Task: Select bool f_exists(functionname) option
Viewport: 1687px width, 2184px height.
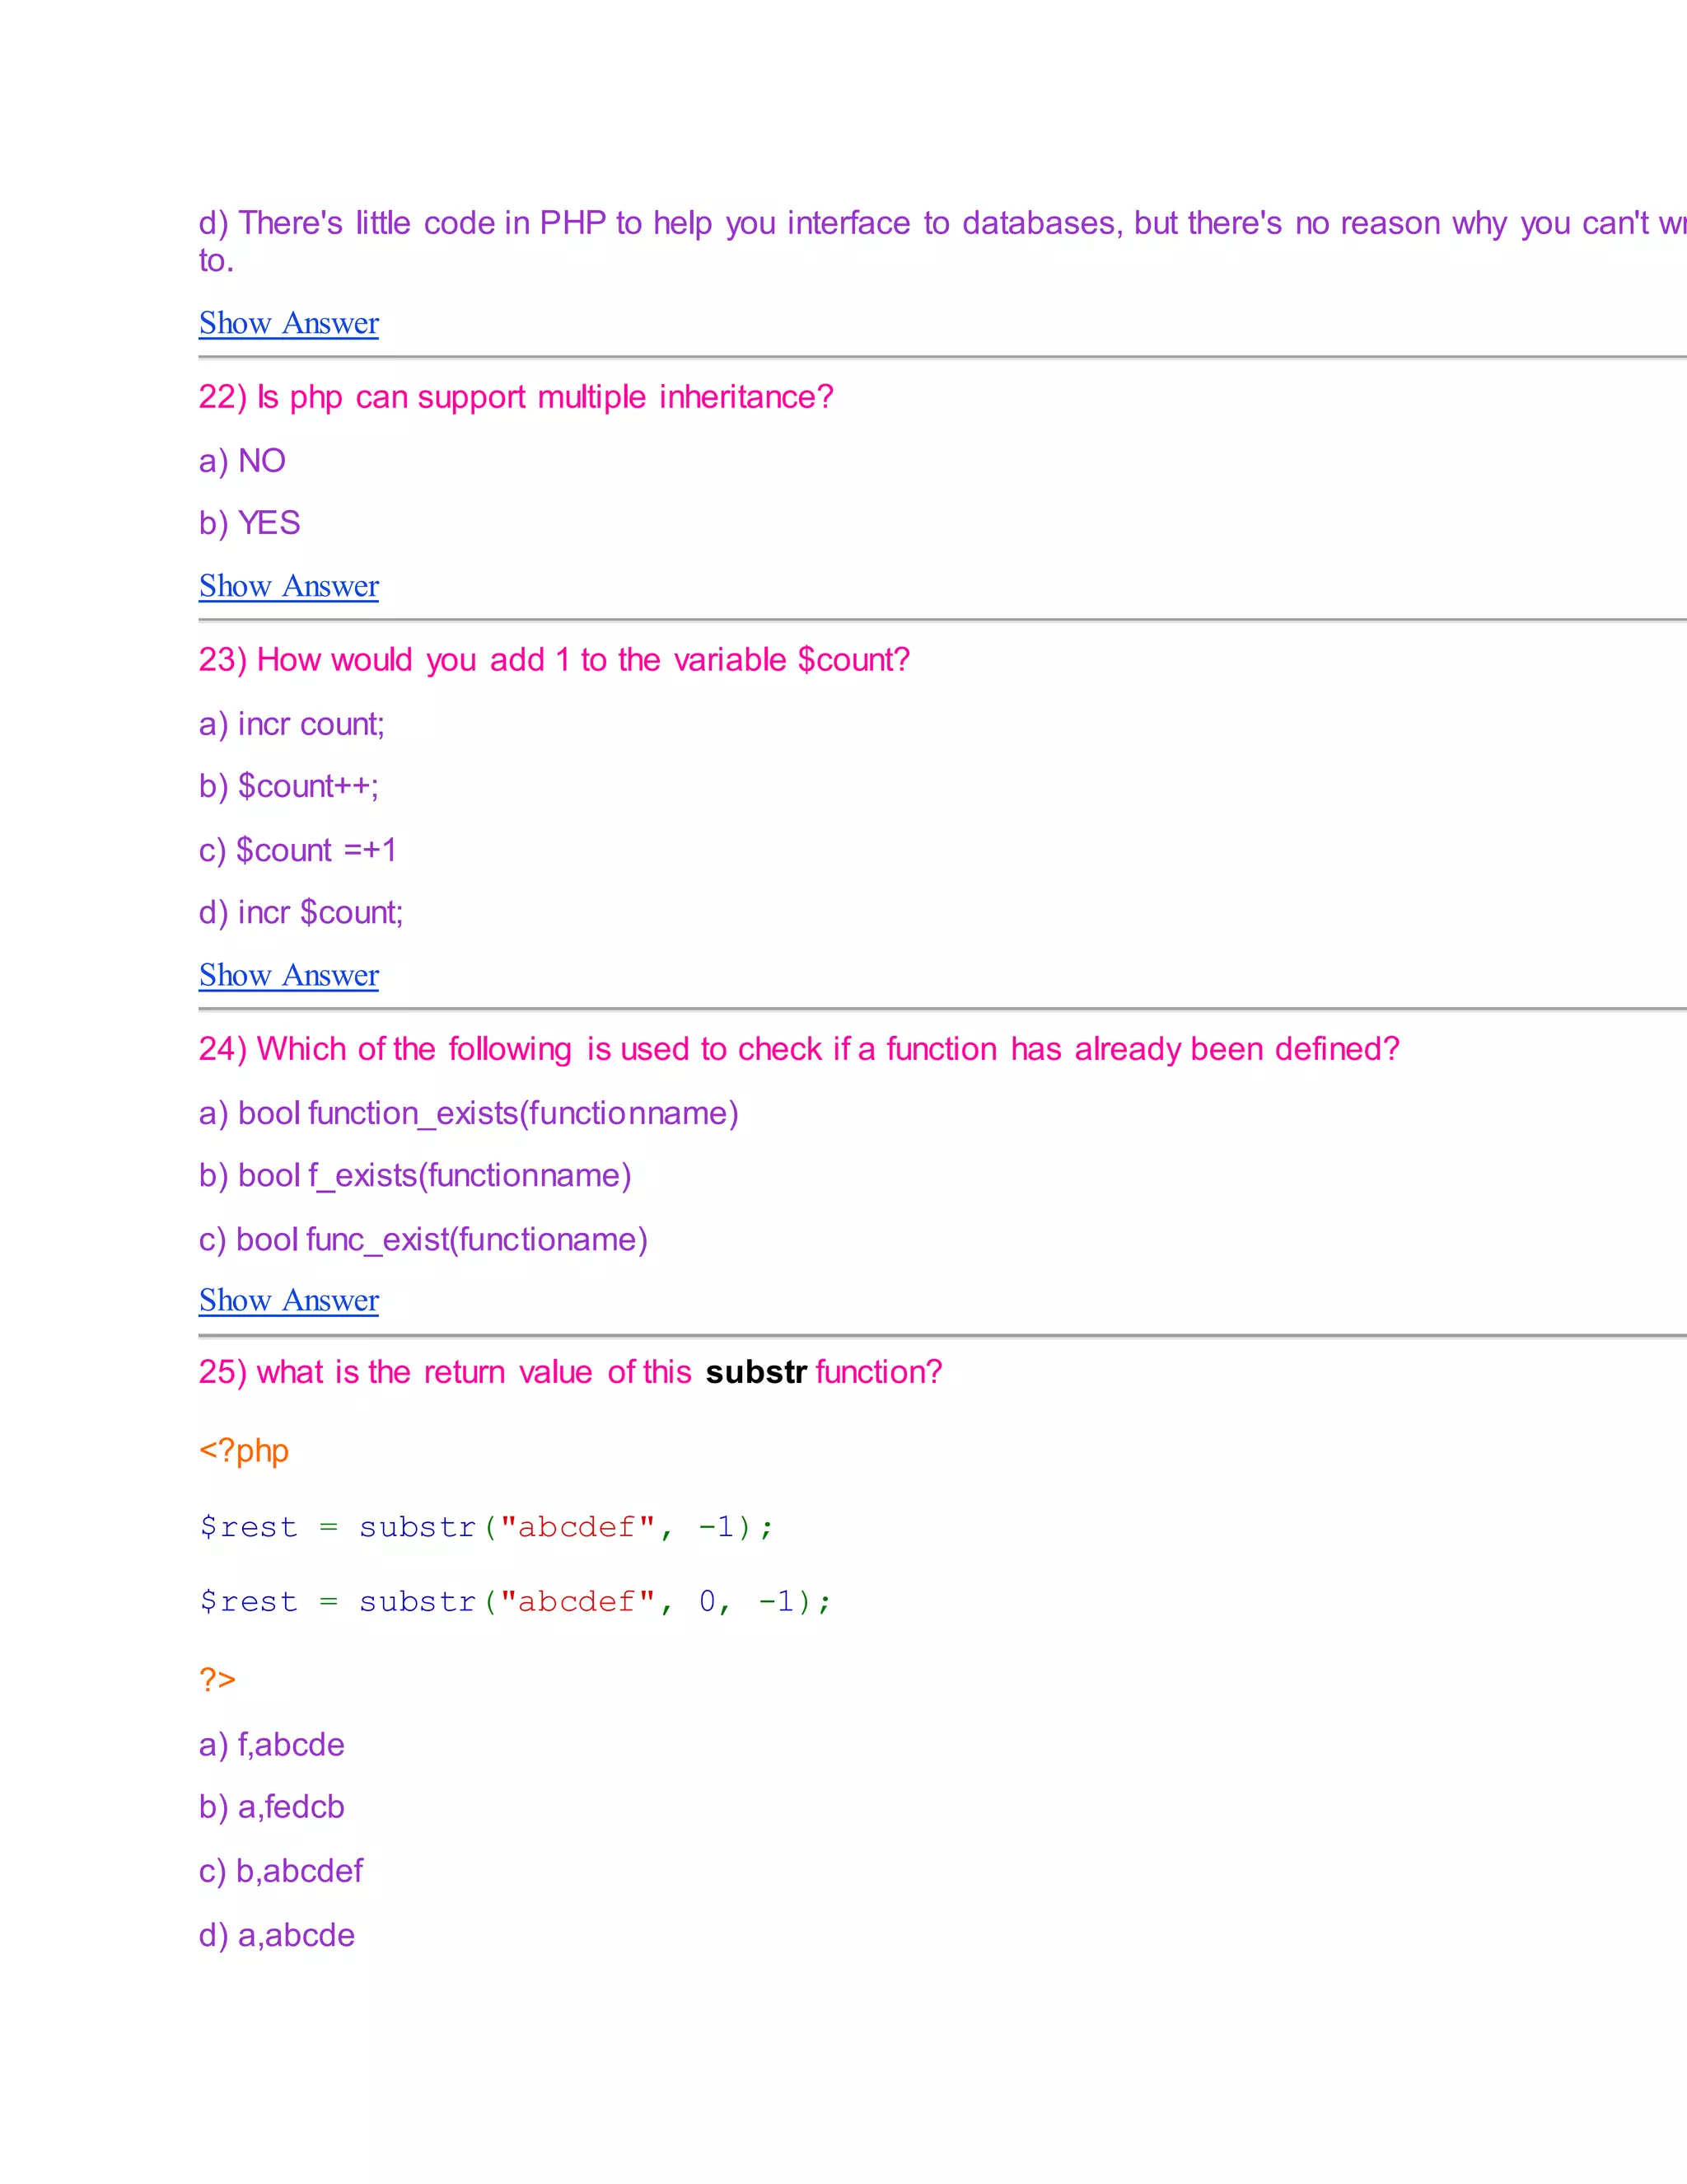Action: (415, 1176)
